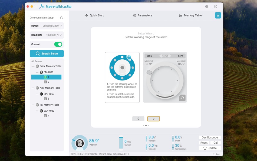Toggle the Connect switch off
257x161 pixels.
point(58,44)
